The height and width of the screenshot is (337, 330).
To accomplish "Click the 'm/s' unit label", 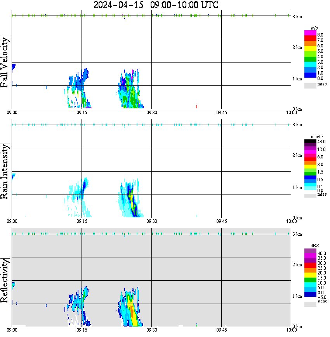I will pyautogui.click(x=314, y=28).
